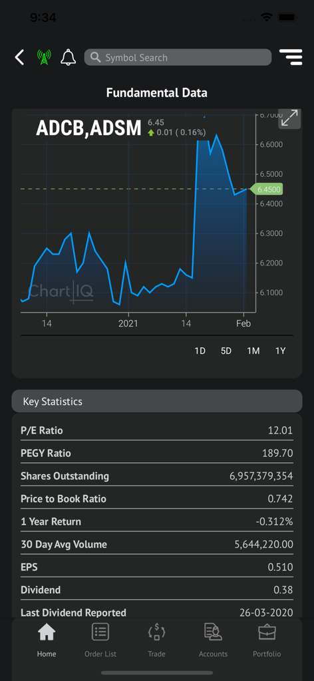Open notifications bell icon
314x681 pixels.
(68, 57)
